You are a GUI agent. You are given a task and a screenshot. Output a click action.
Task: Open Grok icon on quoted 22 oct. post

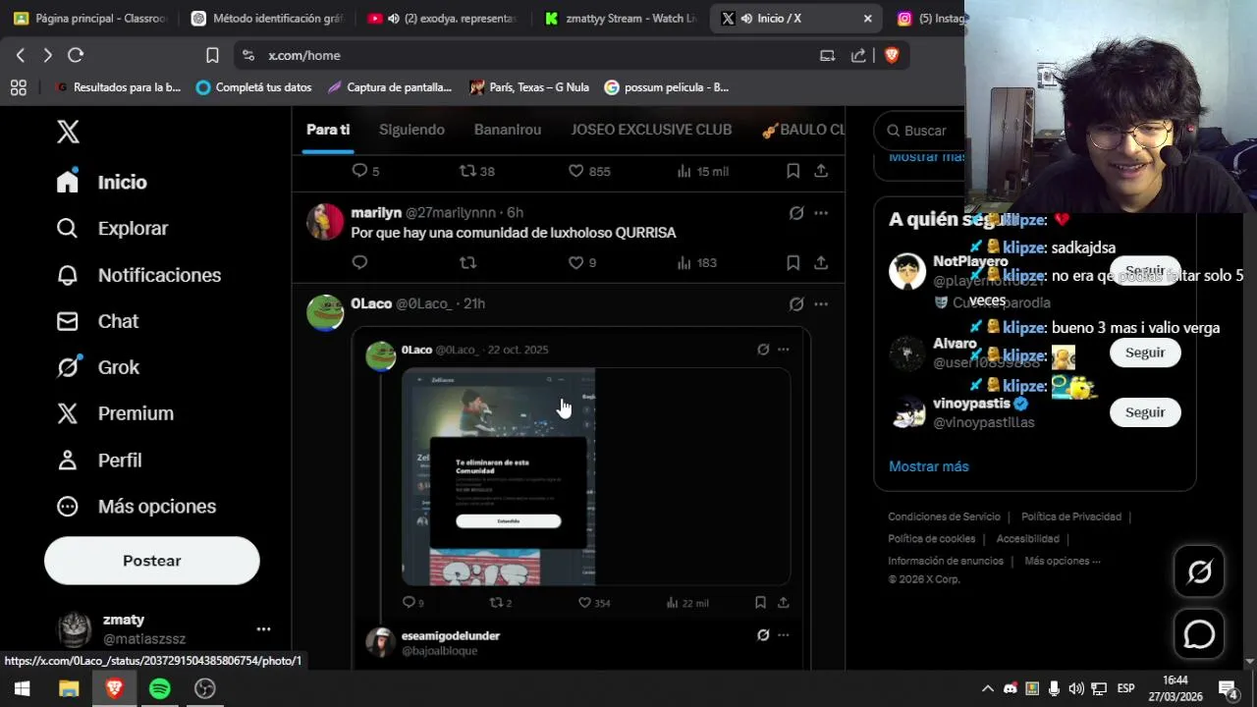click(x=763, y=350)
